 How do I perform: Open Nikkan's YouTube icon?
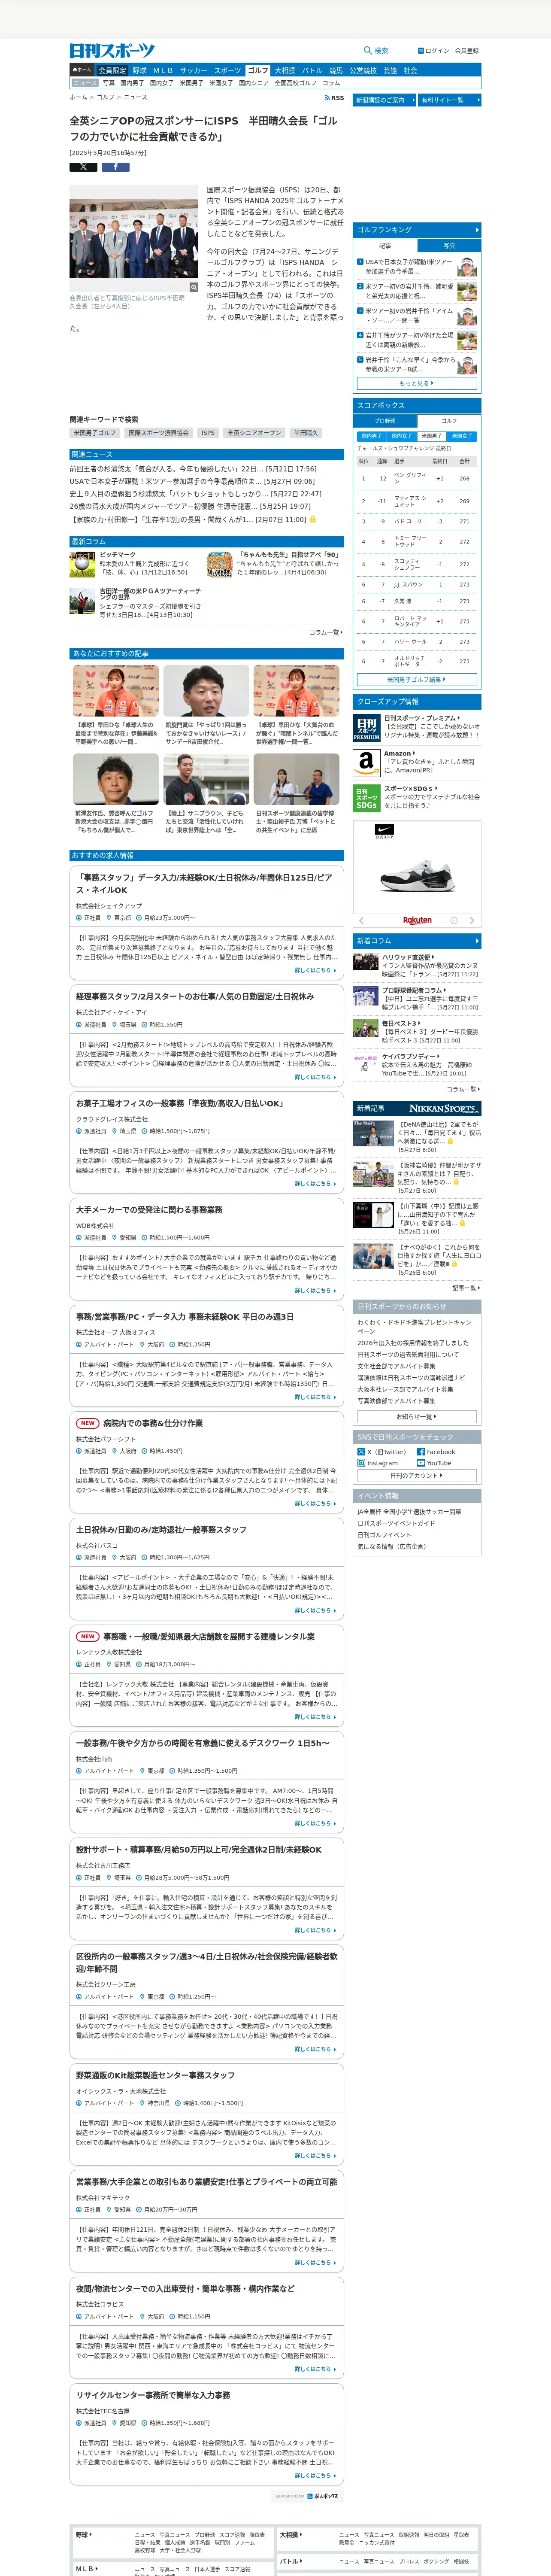[x=421, y=1463]
